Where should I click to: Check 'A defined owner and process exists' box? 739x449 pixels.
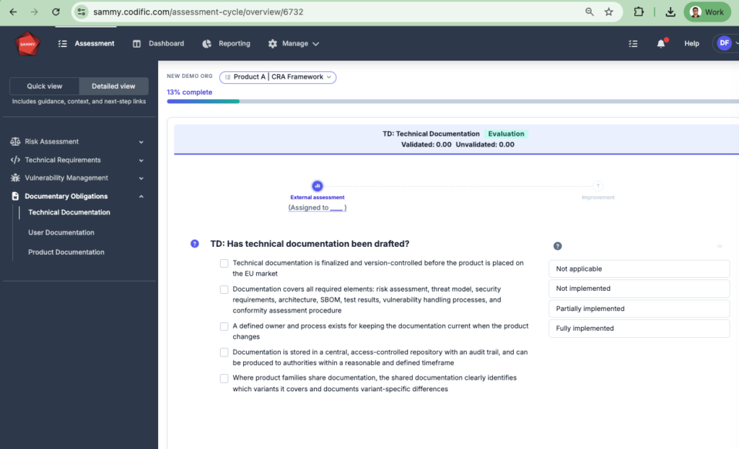tap(224, 326)
